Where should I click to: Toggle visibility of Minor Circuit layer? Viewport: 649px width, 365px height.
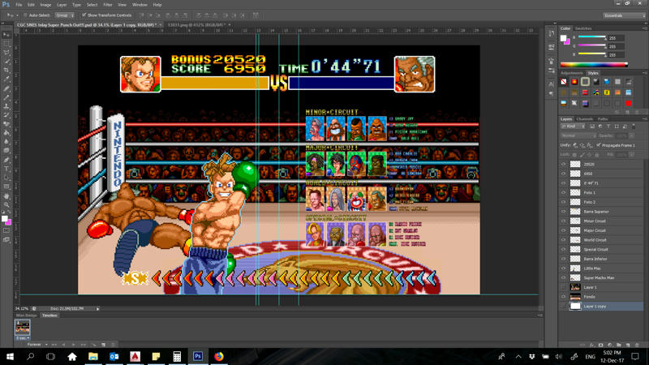(564, 221)
